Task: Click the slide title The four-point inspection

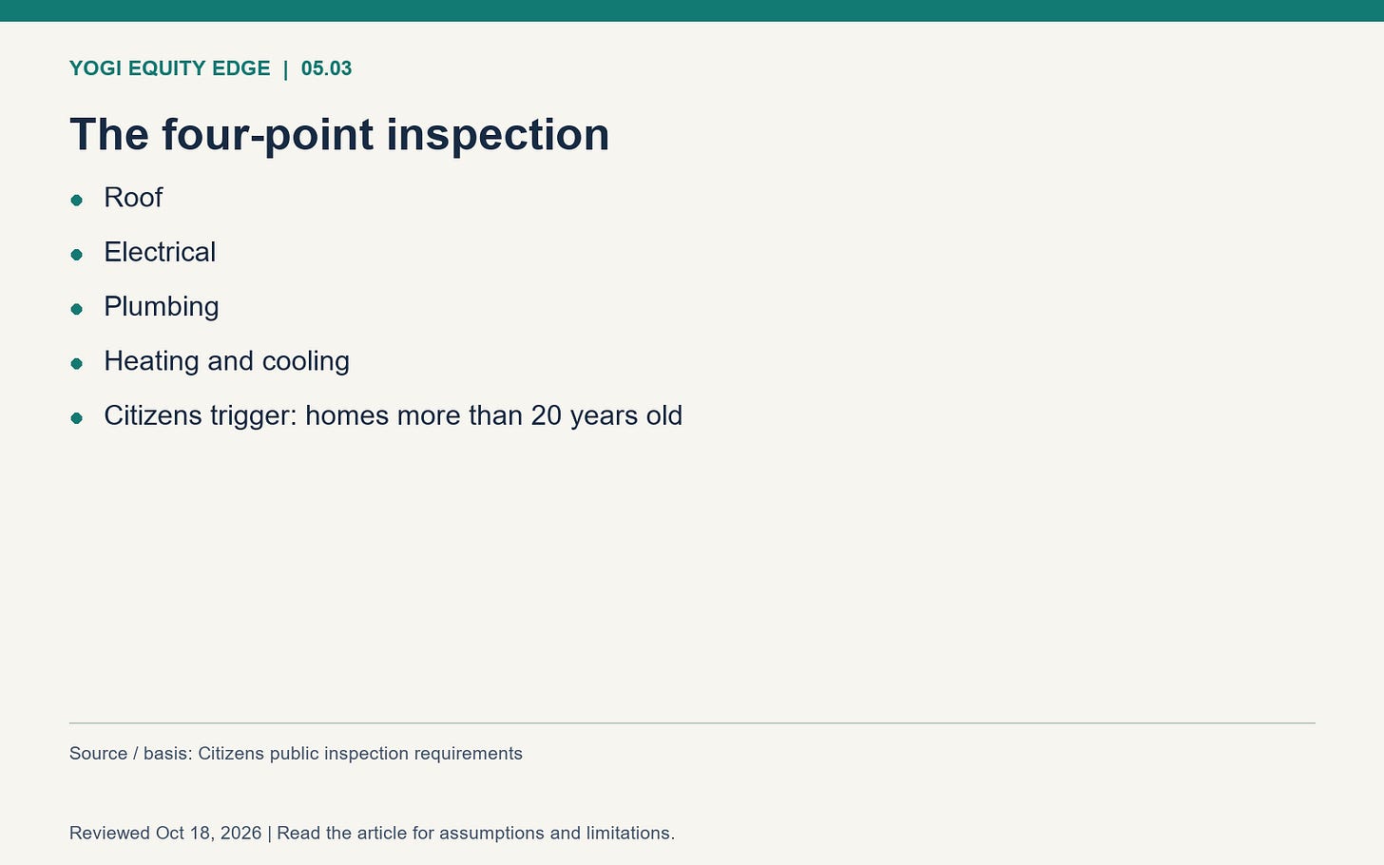Action: pyautogui.click(x=339, y=134)
